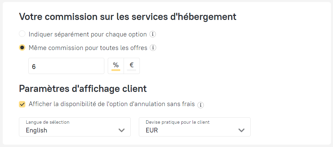
Task: Select the "Même commission" radio button circle
Action: tap(22, 48)
